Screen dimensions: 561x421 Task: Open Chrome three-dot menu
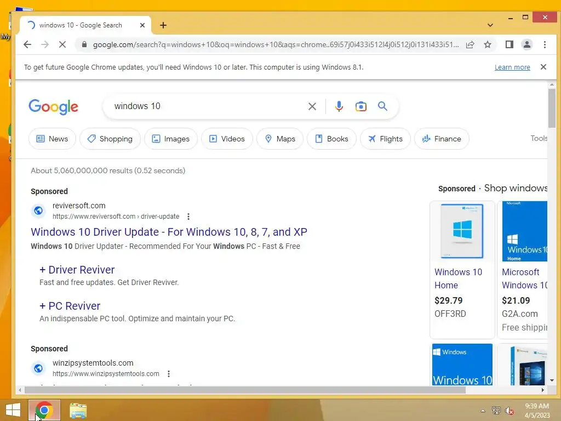pos(545,44)
